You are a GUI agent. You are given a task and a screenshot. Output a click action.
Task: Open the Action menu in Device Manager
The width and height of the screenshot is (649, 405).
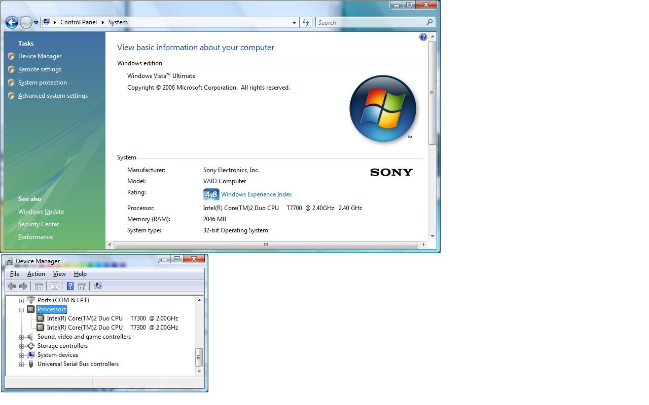[36, 274]
